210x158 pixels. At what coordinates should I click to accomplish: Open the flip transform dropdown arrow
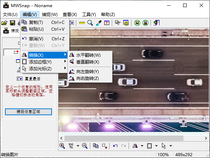point(142,146)
